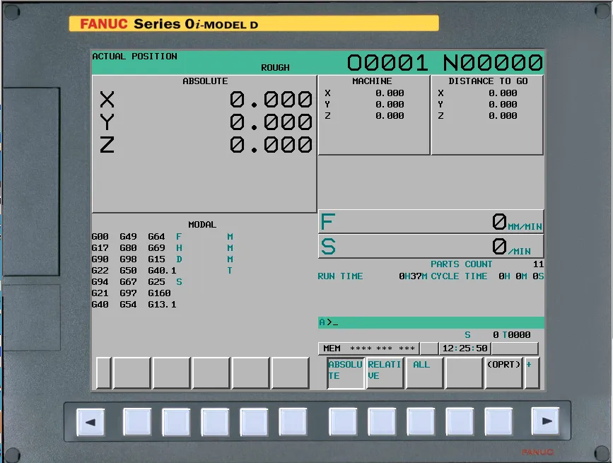Click the DISTANCE TO GO Z value
This screenshot has width=613, height=463.
click(x=503, y=116)
